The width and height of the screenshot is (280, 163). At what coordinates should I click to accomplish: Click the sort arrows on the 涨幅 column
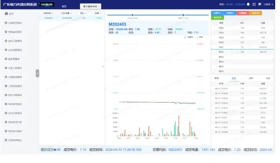100,13
